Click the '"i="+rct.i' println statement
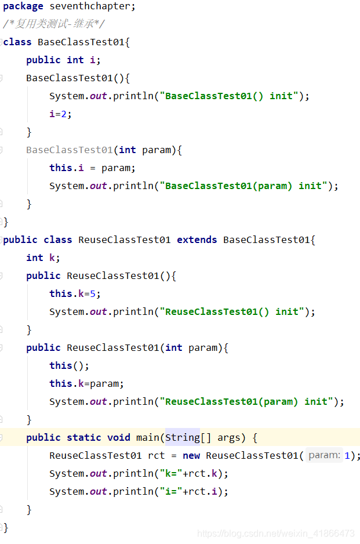This screenshot has height=544, width=360. click(x=139, y=492)
